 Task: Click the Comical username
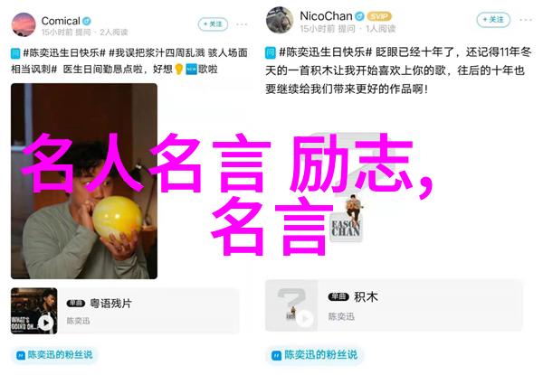tap(61, 21)
